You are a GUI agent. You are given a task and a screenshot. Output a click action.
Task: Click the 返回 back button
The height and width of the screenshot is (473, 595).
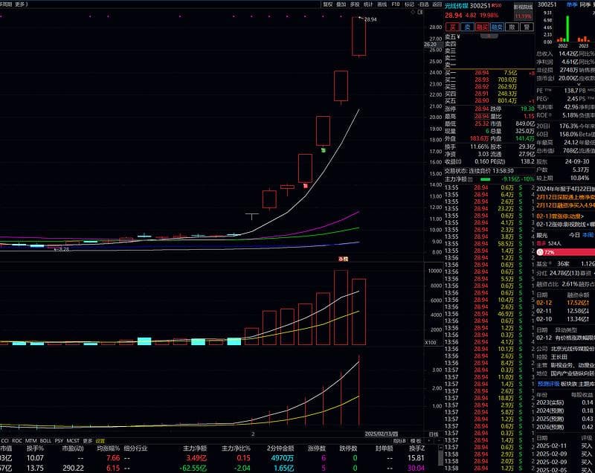437,4
